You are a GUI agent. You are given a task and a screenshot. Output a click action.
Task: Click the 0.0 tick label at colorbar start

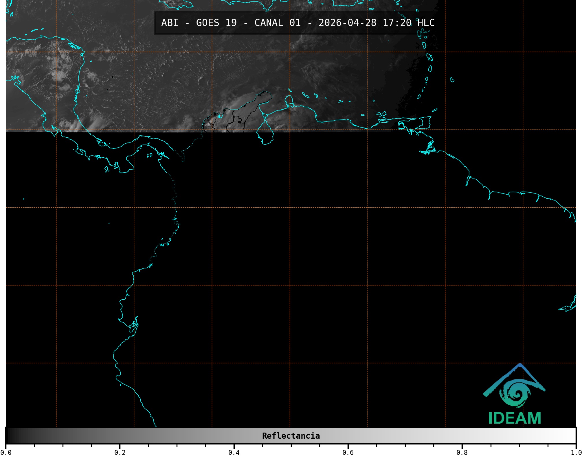click(x=6, y=453)
